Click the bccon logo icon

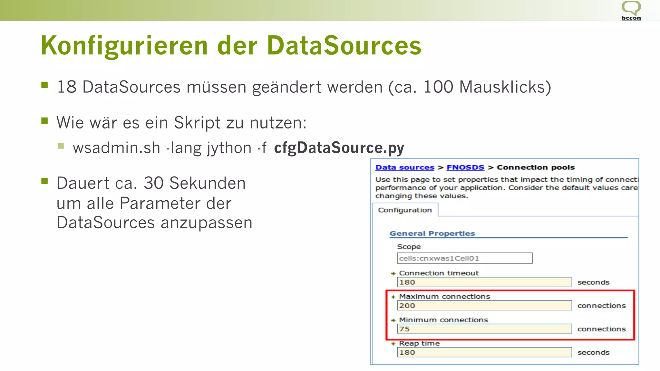click(631, 11)
